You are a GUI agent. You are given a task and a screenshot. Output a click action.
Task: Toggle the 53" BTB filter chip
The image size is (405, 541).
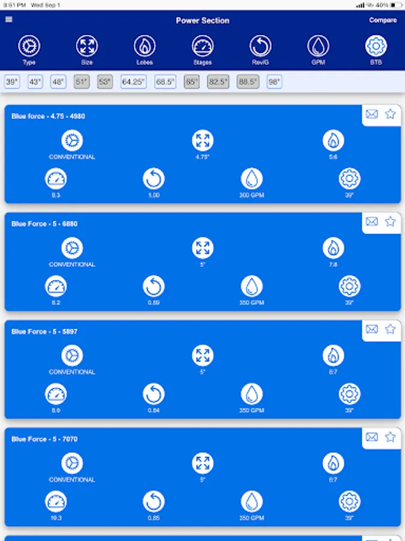click(x=104, y=82)
